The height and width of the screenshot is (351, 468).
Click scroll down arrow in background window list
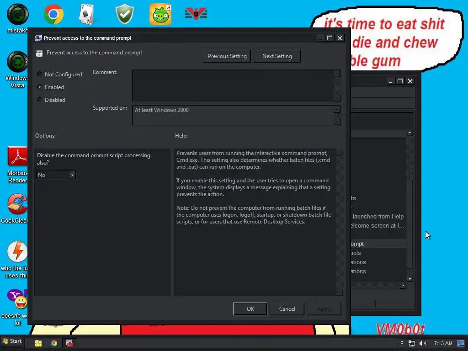pos(410,279)
